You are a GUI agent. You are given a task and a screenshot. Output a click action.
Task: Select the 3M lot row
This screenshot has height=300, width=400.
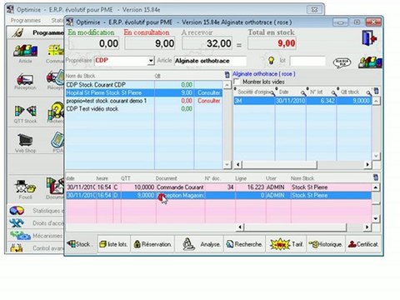tap(302, 101)
